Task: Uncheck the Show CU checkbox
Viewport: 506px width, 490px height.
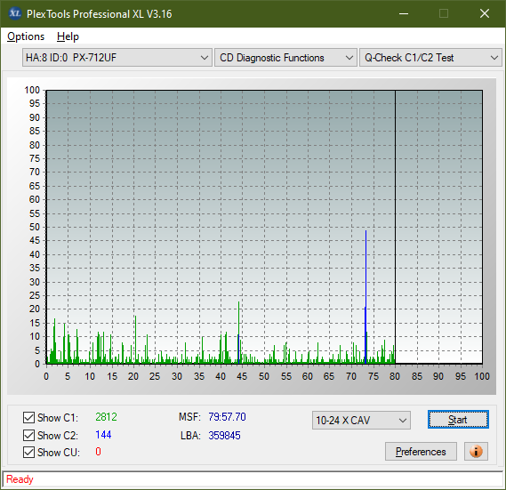Action: pos(28,453)
